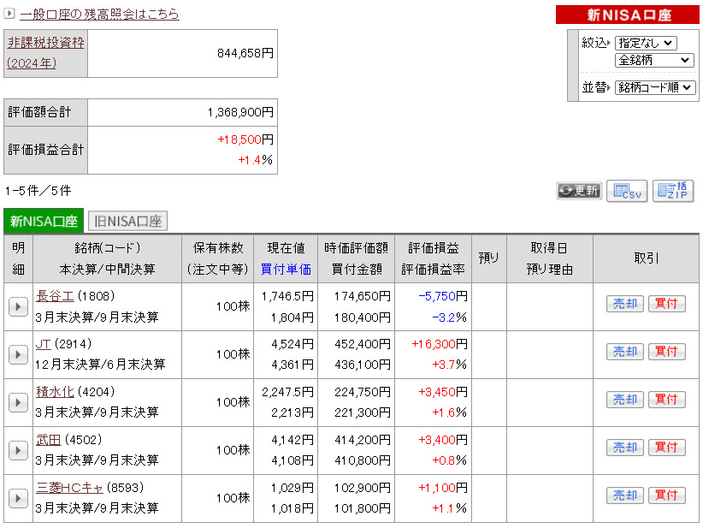Open 非課税投資枠 (2024年) link
This screenshot has height=528, width=703.
(x=45, y=52)
